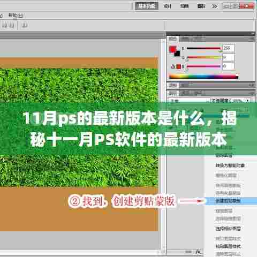The height and width of the screenshot is (257, 257).
Task: Click the G channel slider in Color panel
Action: tap(203, 58)
